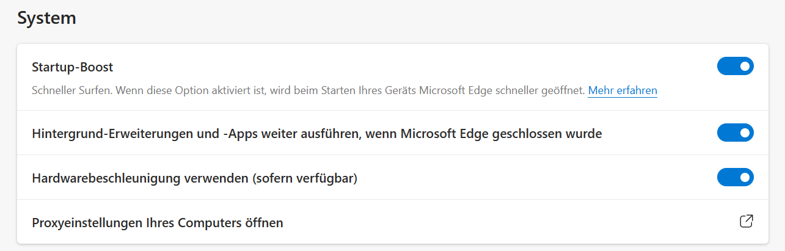785x251 pixels.
Task: Switch off Hardwarebeschleunigung verwenden toggle
Action: (x=736, y=178)
